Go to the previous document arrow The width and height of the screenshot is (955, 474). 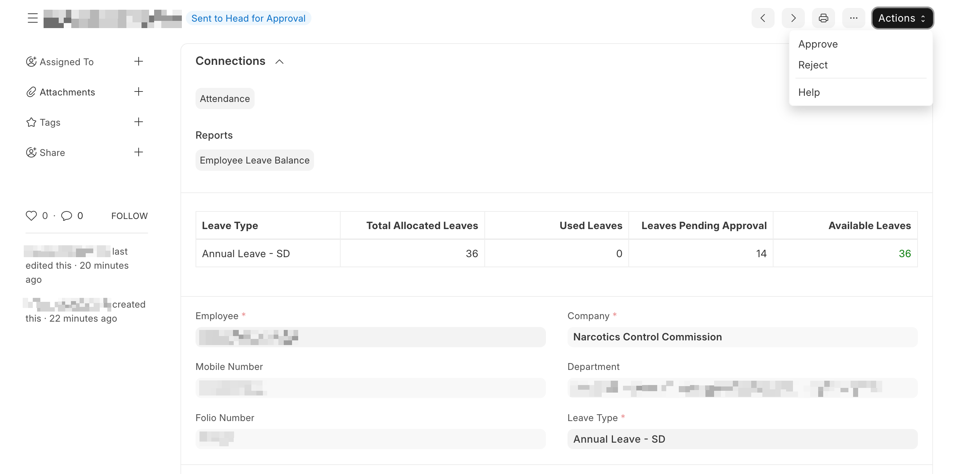pos(763,18)
